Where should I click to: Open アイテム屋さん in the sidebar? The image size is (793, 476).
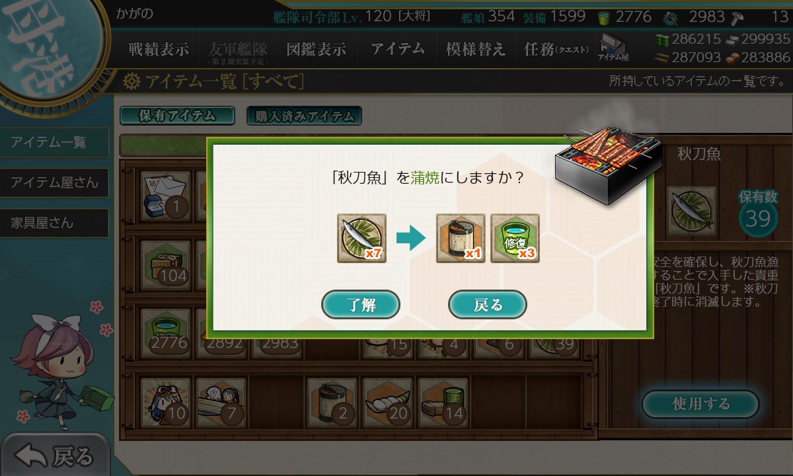point(54,182)
